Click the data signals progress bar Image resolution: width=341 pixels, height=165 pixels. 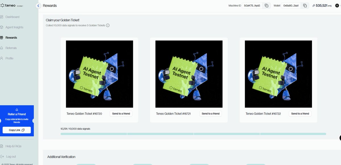click(193, 134)
